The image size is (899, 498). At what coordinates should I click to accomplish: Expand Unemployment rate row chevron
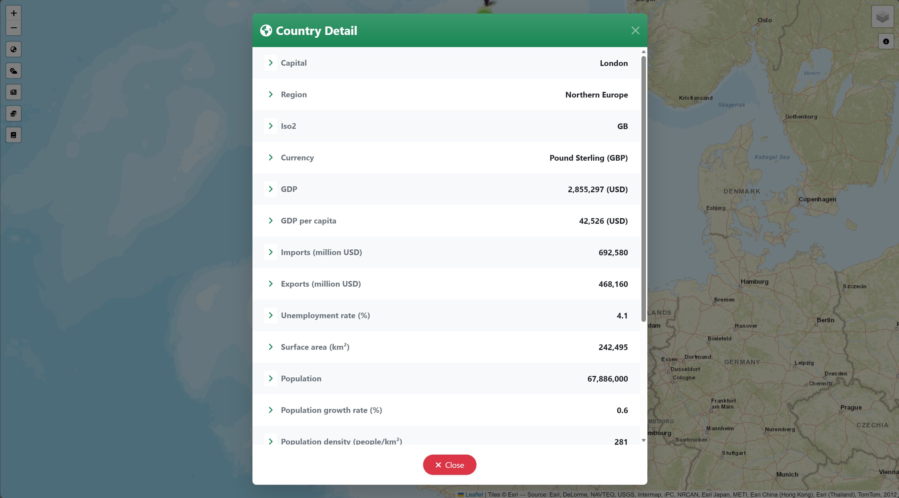click(x=271, y=315)
